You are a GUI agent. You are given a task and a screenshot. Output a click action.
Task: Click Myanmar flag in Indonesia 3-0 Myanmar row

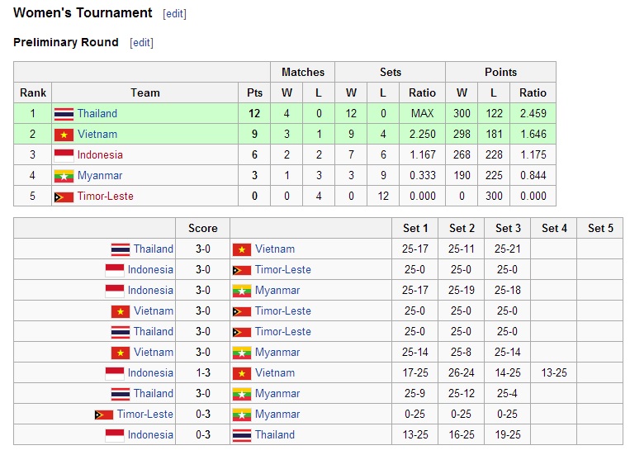(x=242, y=291)
